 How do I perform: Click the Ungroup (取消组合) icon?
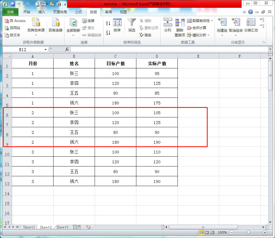click(236, 22)
